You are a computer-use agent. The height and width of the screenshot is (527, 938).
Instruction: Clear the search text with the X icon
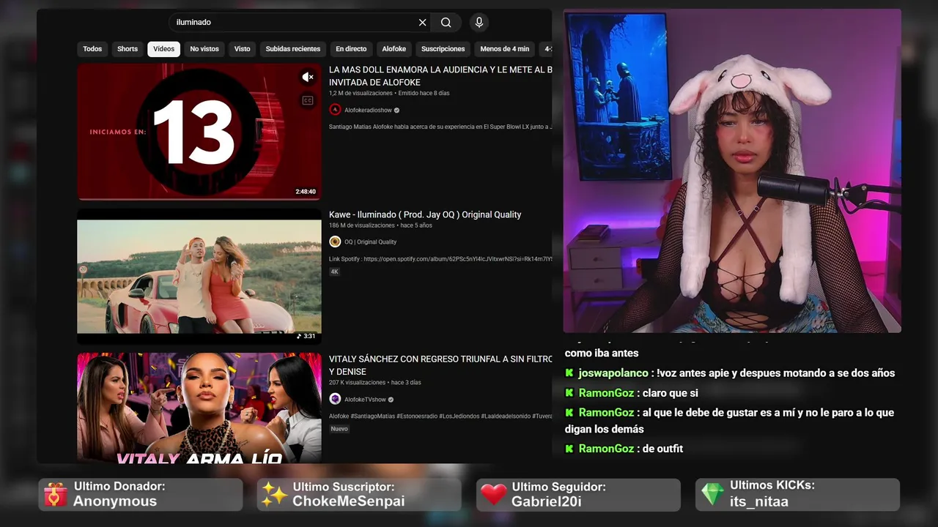(422, 23)
